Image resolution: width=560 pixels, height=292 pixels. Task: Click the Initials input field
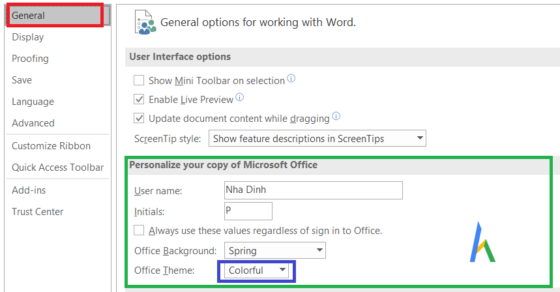[x=248, y=211]
